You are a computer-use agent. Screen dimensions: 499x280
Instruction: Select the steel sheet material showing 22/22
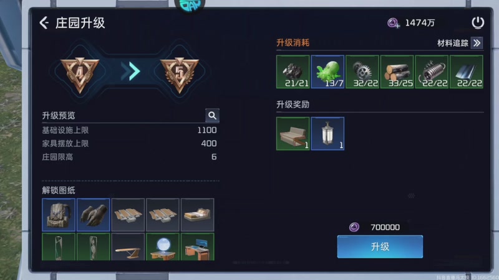(x=466, y=72)
